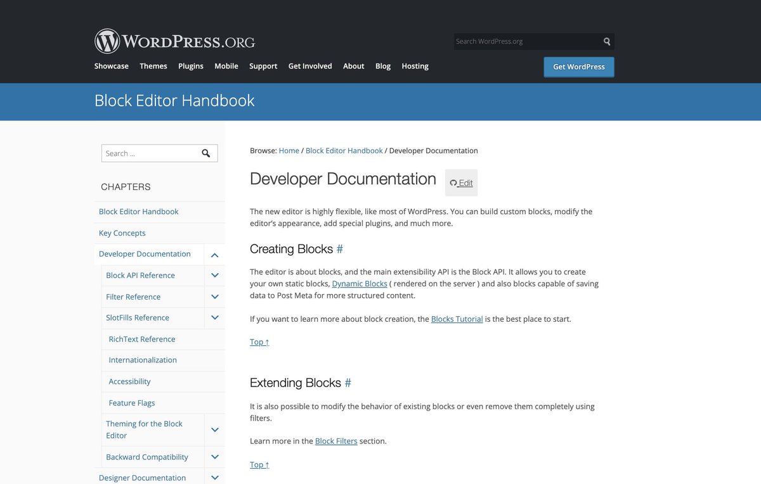The width and height of the screenshot is (761, 484).
Task: Expand Theming for the Block Editor
Action: [x=214, y=429]
